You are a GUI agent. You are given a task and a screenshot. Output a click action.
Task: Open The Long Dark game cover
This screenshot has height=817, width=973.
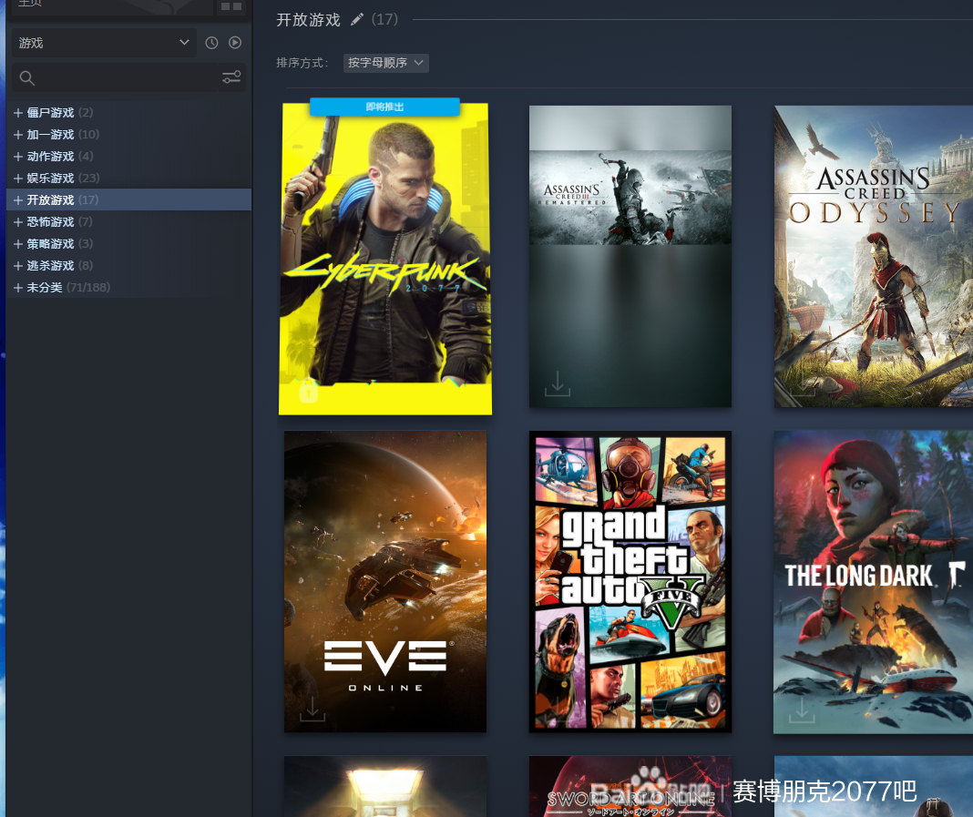(873, 582)
